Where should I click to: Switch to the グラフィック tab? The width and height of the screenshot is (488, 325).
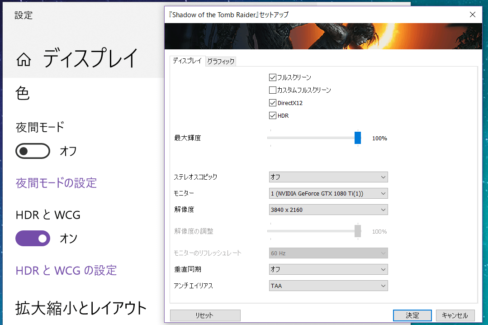[221, 62]
